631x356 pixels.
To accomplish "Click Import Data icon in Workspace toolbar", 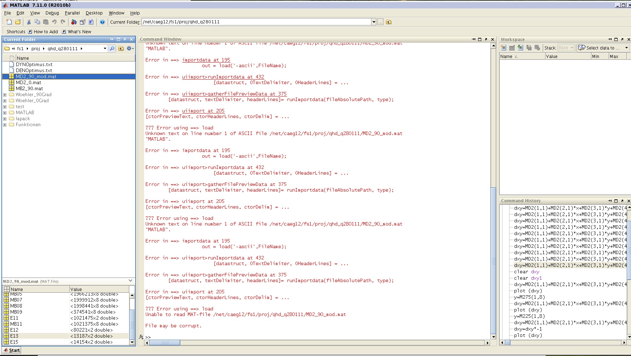I will point(520,48).
